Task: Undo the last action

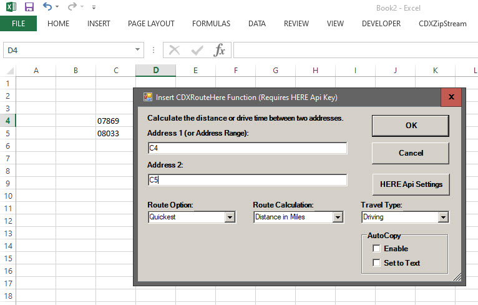Action: click(x=47, y=6)
